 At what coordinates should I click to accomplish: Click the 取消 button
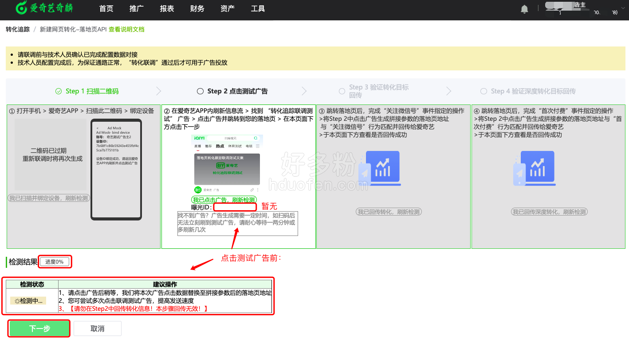tap(98, 328)
